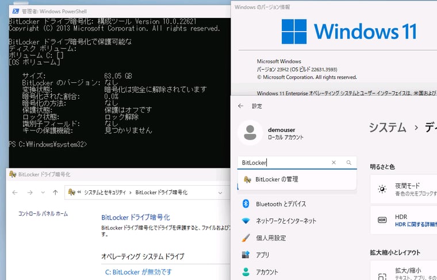
Task: Clear the Settings search text
Action: coord(333,163)
